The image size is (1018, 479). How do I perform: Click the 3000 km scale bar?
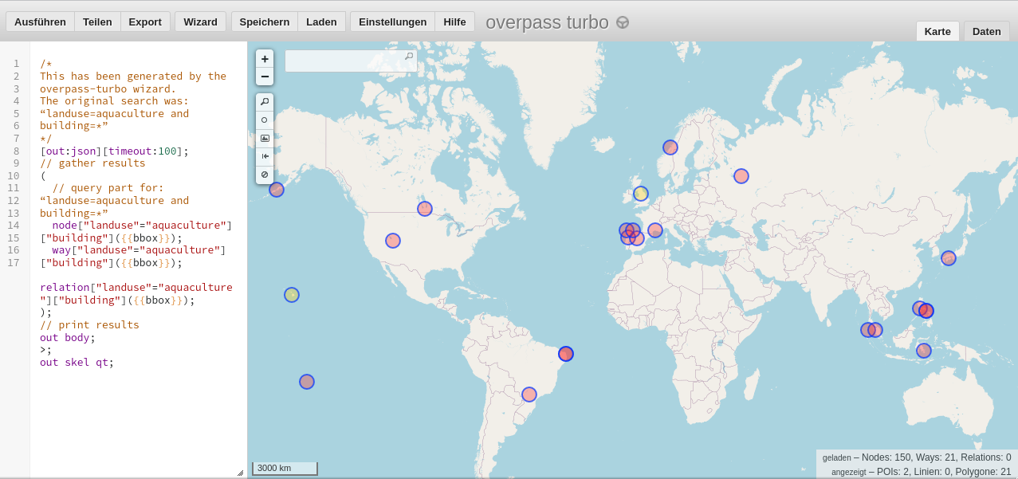pos(285,469)
